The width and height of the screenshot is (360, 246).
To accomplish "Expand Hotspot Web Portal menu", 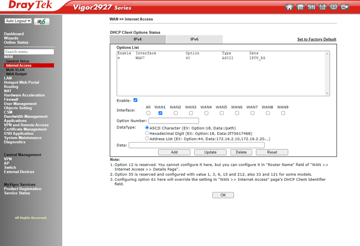I will (21, 82).
